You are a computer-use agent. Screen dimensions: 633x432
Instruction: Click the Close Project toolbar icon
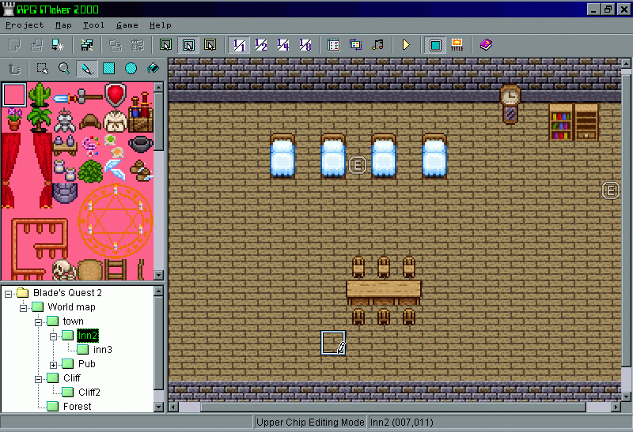pyautogui.click(x=58, y=45)
